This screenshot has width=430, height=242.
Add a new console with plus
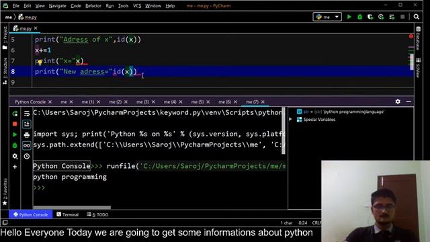(x=15, y=167)
